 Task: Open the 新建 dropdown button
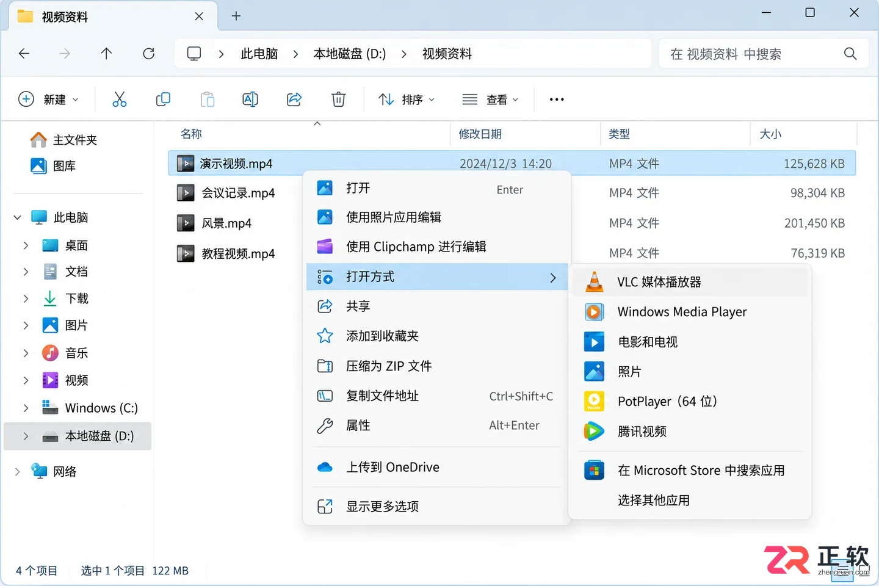coord(49,99)
